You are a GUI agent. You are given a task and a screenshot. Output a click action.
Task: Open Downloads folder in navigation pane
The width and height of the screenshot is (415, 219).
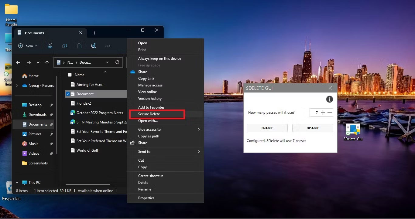pyautogui.click(x=37, y=115)
